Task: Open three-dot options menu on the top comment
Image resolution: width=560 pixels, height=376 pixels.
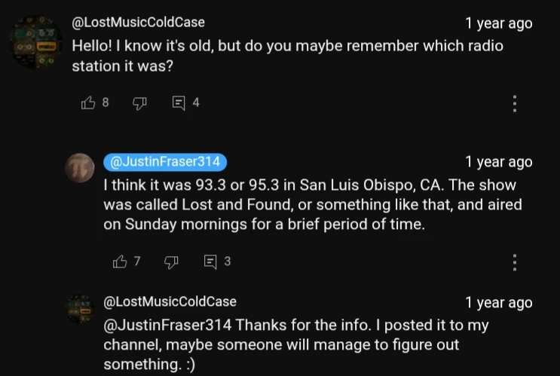Action: pos(514,103)
